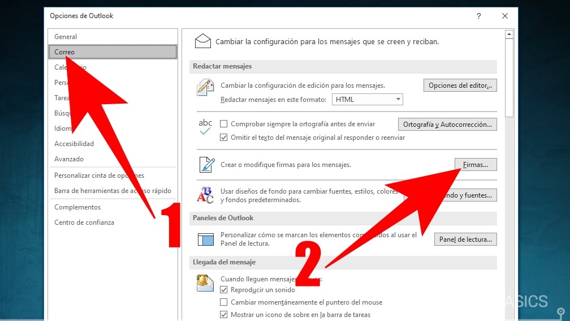The image size is (570, 321).
Task: Click the stationery and fonts ABC icon
Action: point(205,195)
